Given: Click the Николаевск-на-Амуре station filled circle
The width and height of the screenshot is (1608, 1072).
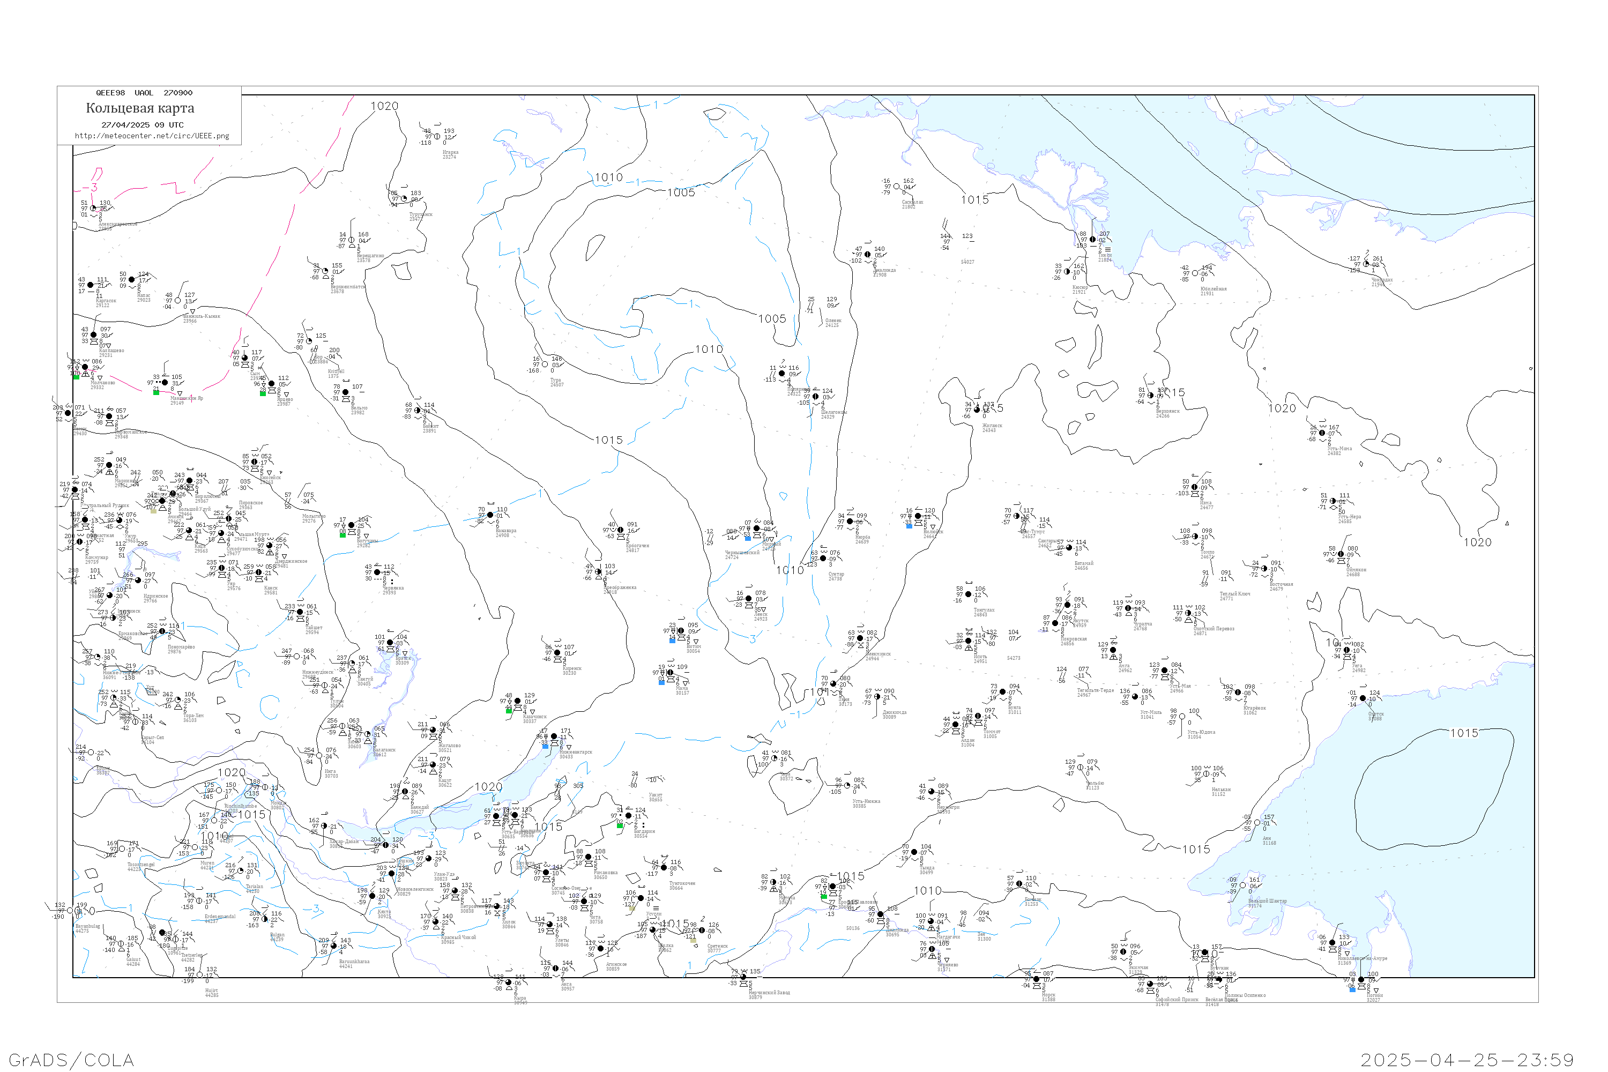Looking at the screenshot, I should pyautogui.click(x=1332, y=943).
